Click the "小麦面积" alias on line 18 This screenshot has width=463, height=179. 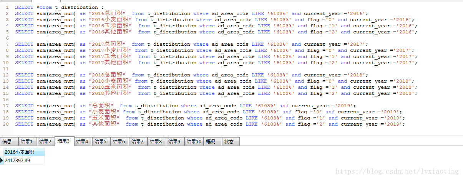click(x=104, y=112)
